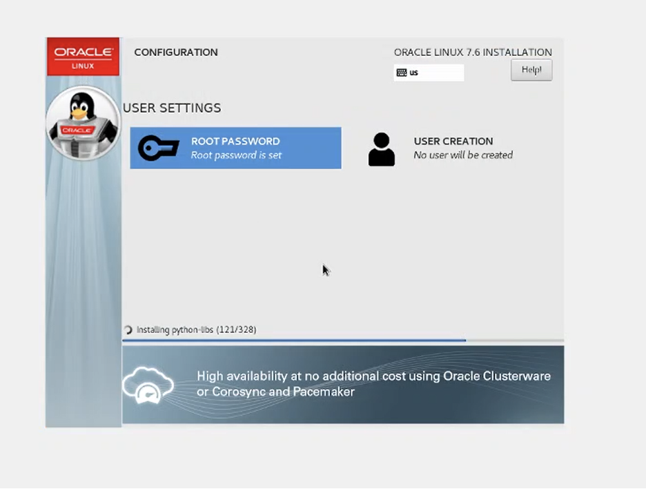Click 'ORACLE LINUX 7.6 INSTALLATION' title text

(x=472, y=52)
